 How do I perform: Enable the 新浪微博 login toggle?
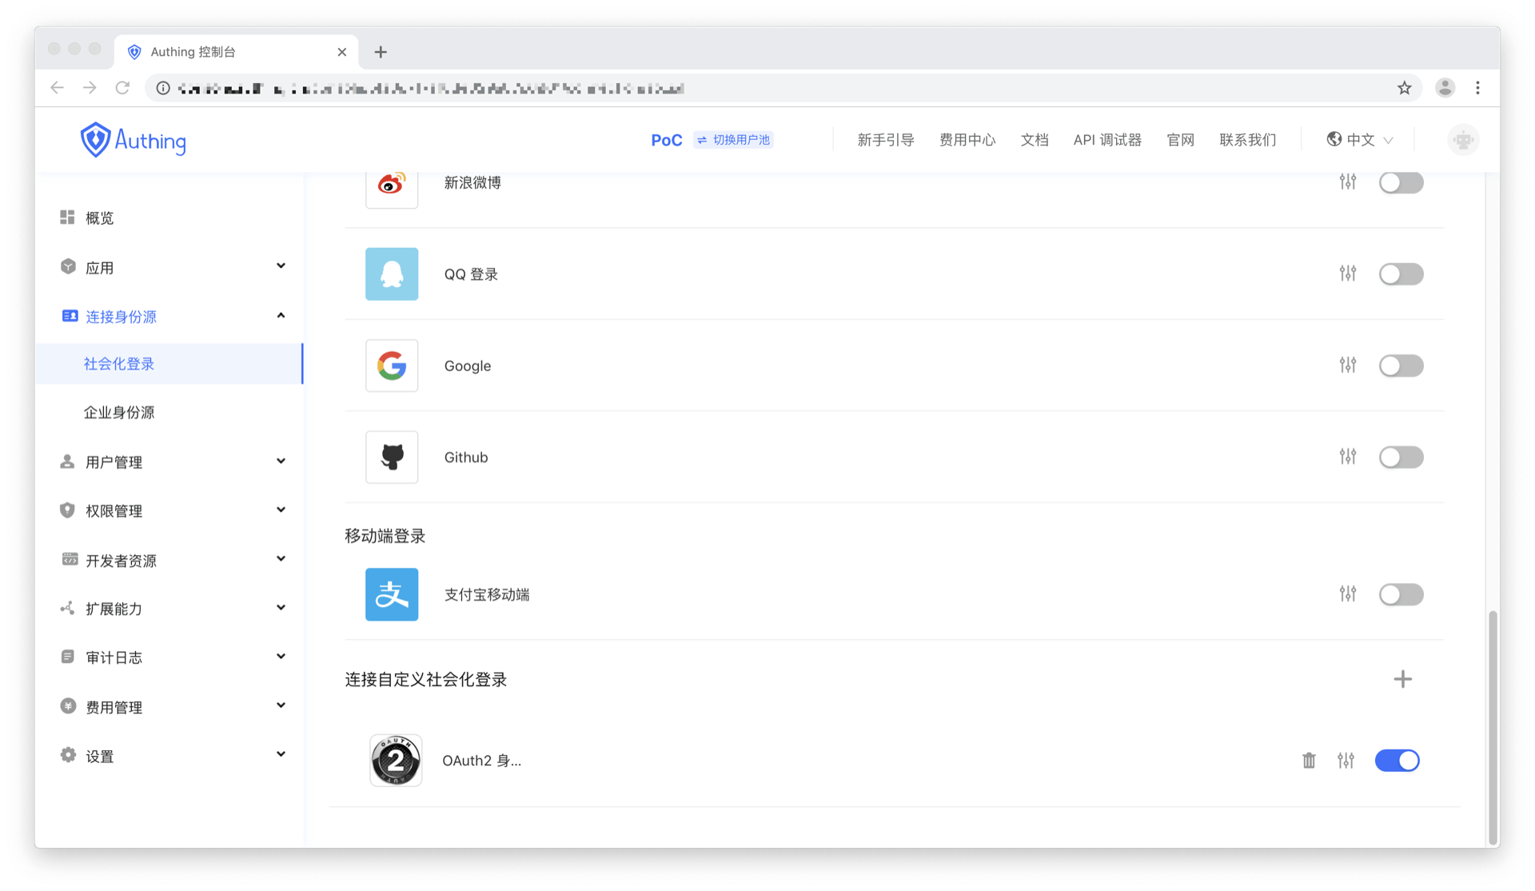[1401, 182]
